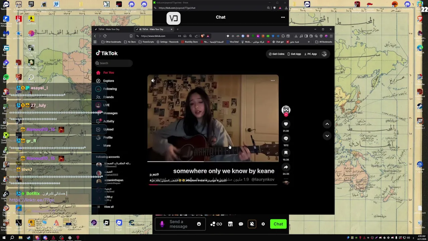Expand View all following accounts
This screenshot has width=428, height=241.
tap(106, 207)
